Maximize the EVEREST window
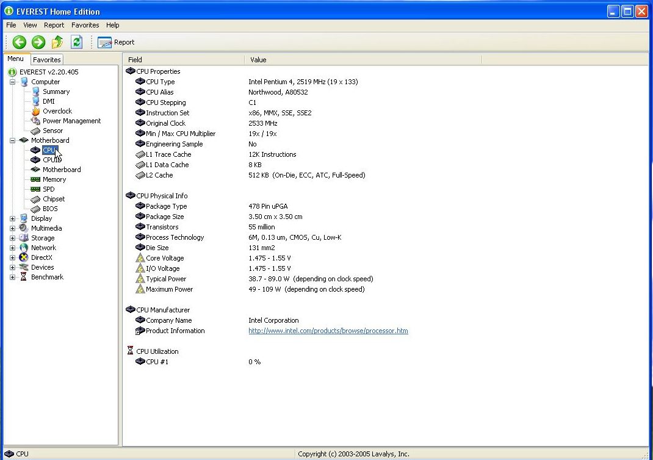The image size is (653, 460). [627, 11]
